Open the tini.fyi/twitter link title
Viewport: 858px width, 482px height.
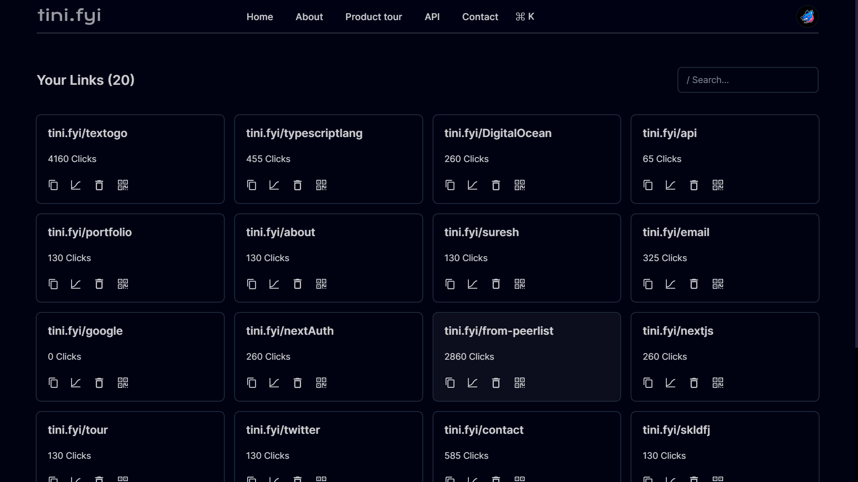click(x=283, y=430)
